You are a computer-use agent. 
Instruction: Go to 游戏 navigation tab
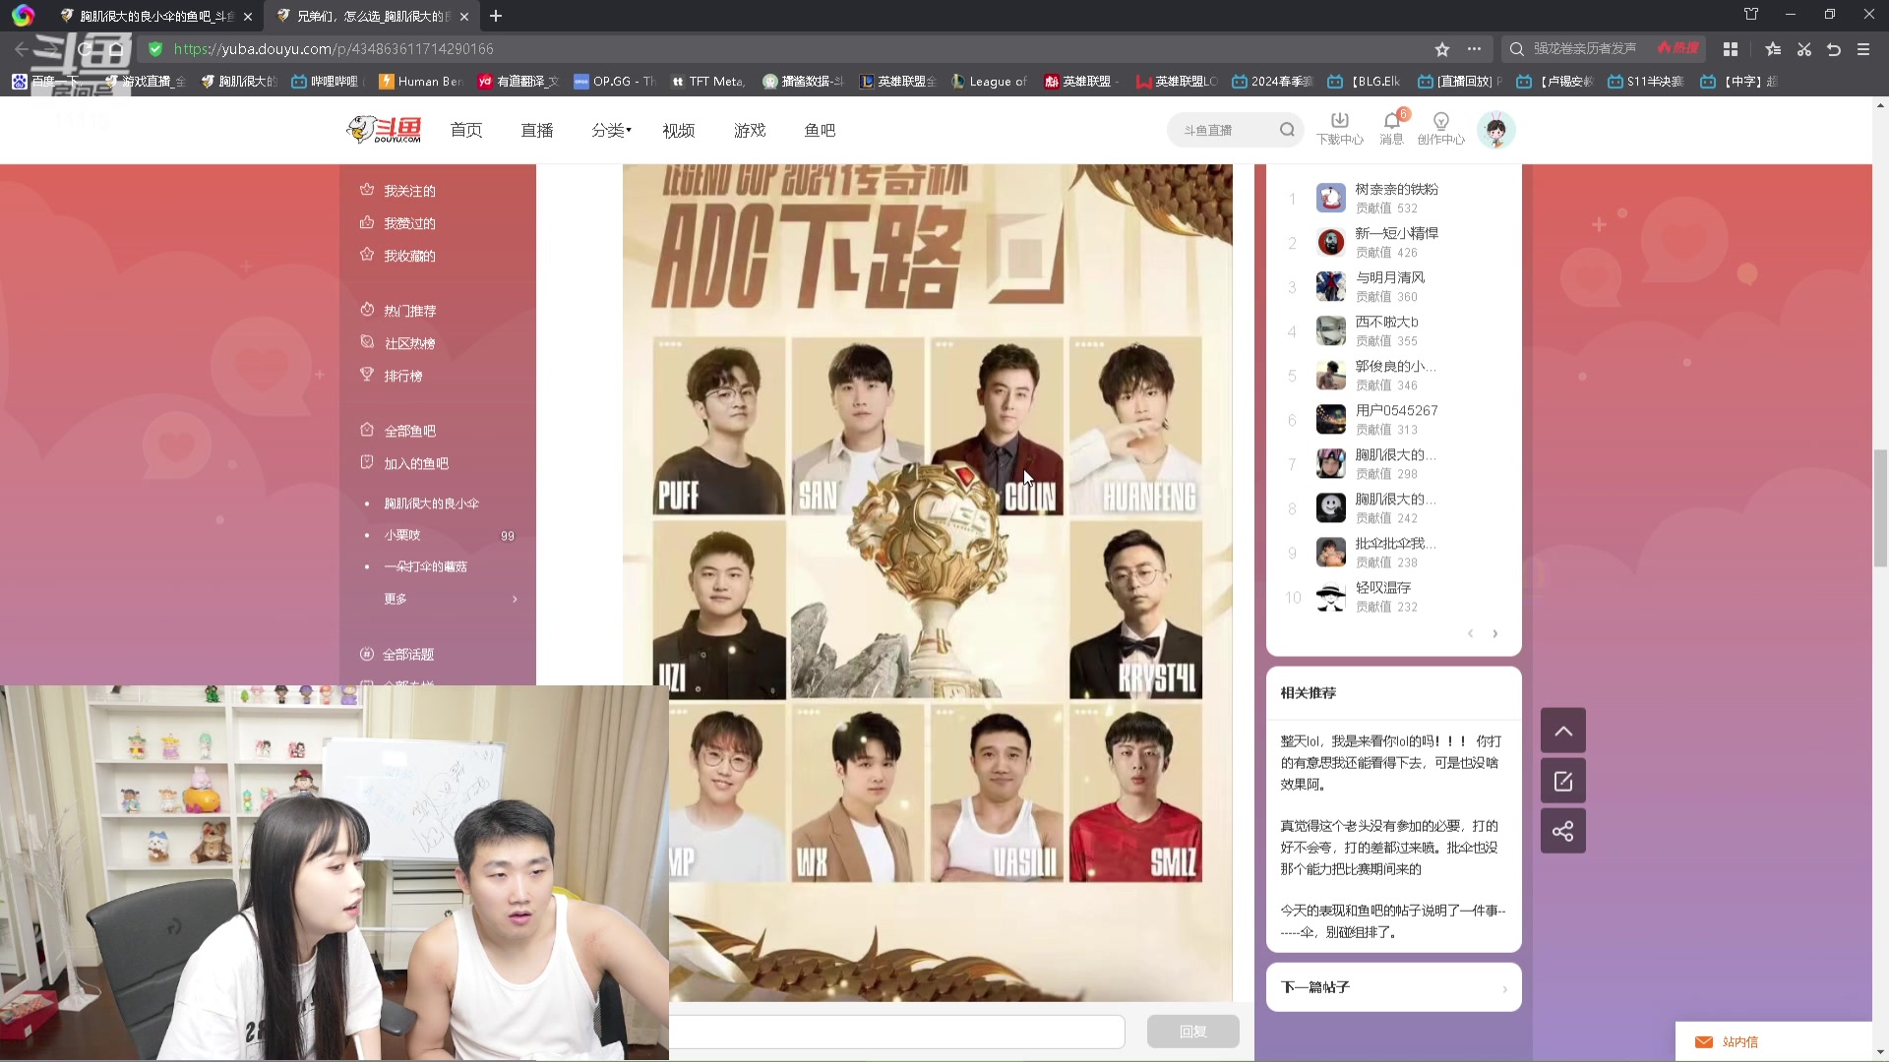(750, 130)
